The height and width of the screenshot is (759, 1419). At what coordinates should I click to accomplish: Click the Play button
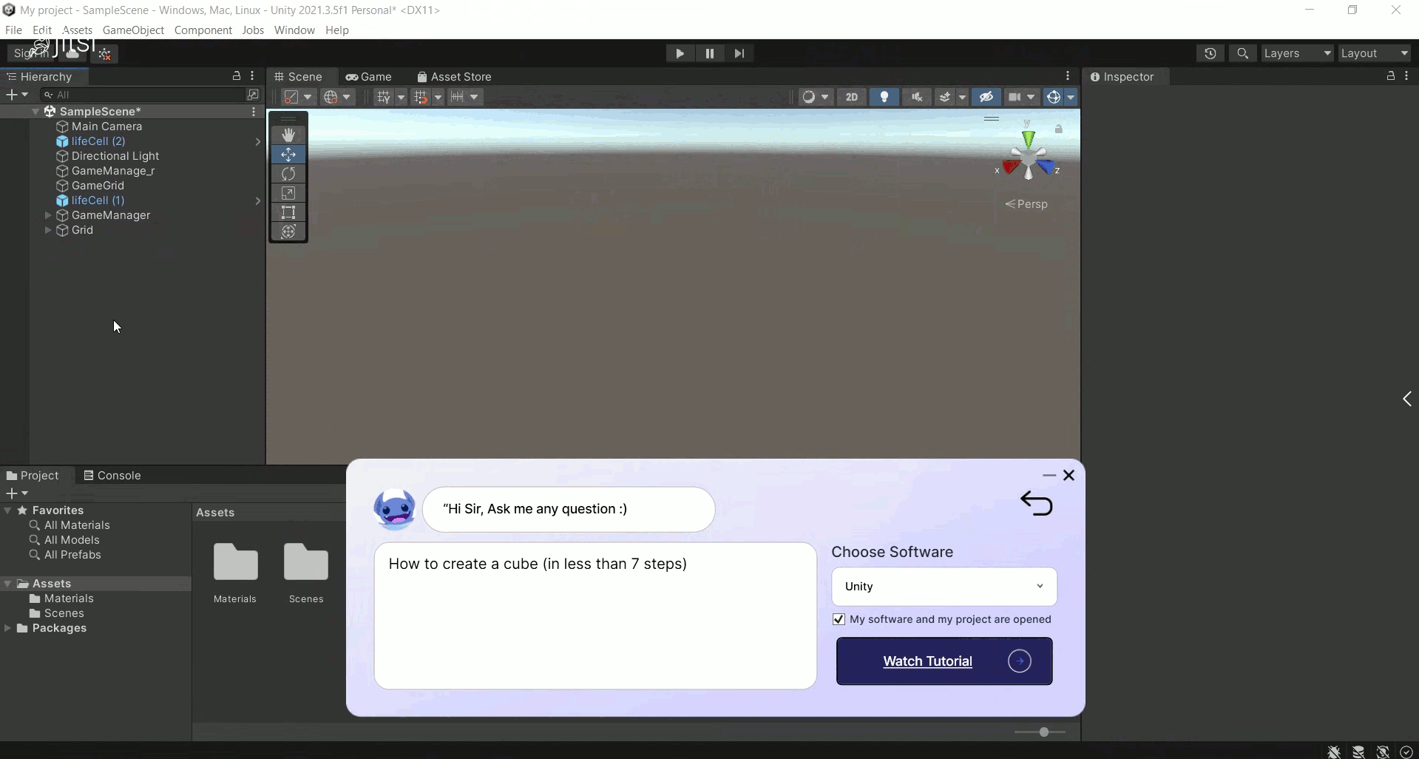(x=679, y=53)
